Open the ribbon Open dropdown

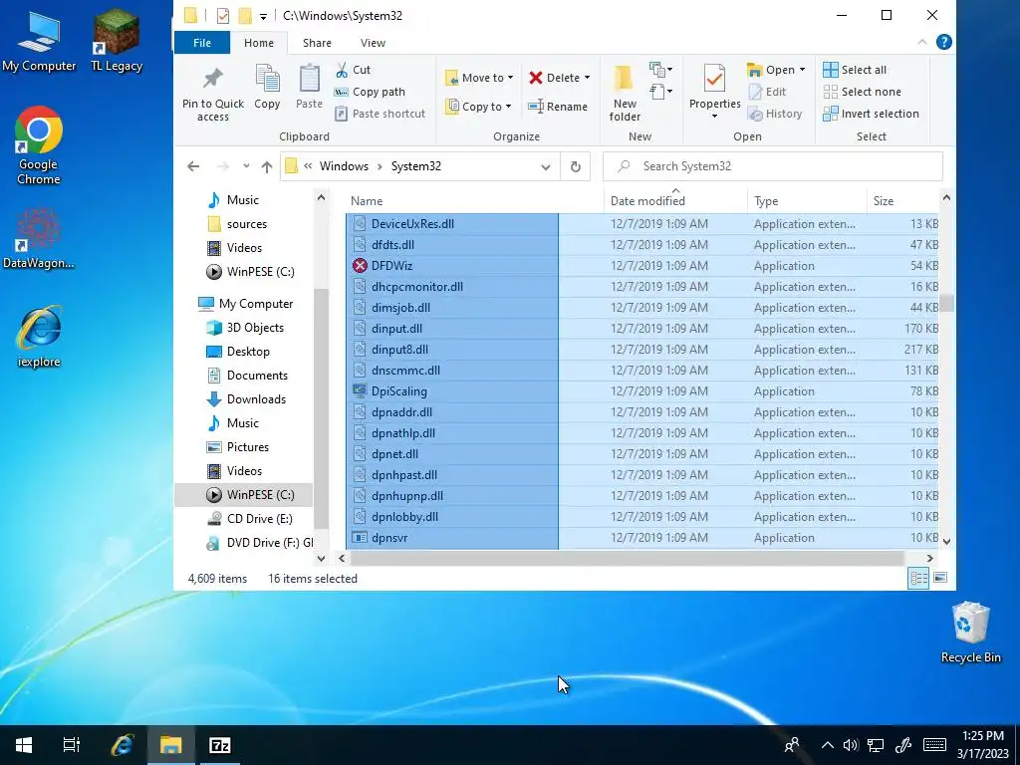776,70
